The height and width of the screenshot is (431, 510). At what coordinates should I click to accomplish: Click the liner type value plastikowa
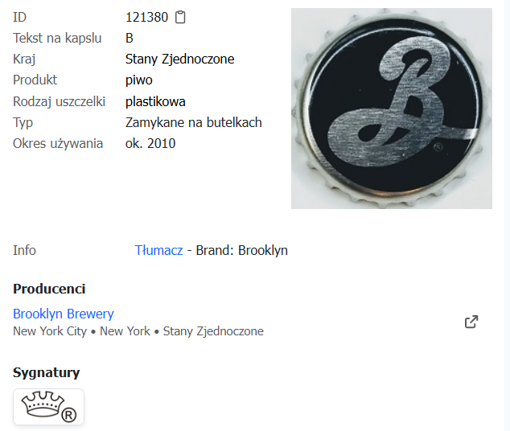pos(155,102)
